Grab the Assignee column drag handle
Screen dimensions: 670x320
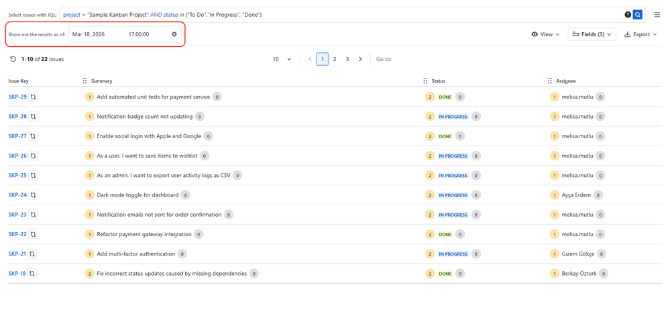pos(549,81)
